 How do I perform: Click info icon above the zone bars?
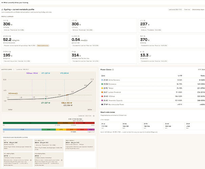94,116
